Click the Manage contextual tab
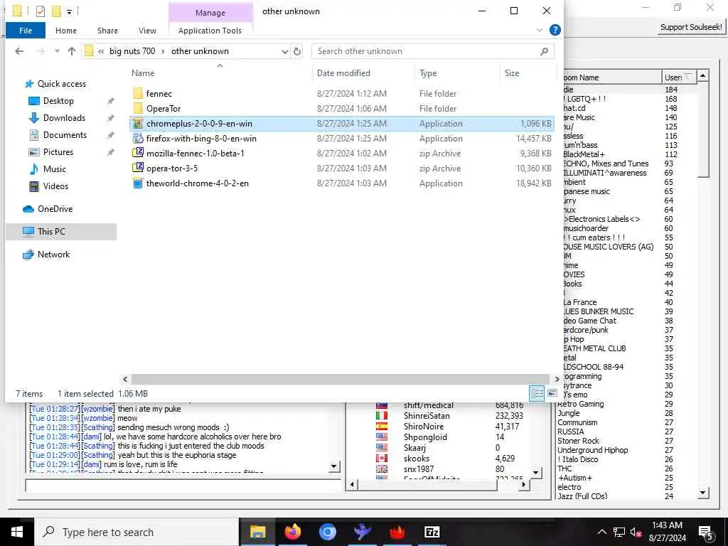The image size is (728, 546). tap(210, 13)
